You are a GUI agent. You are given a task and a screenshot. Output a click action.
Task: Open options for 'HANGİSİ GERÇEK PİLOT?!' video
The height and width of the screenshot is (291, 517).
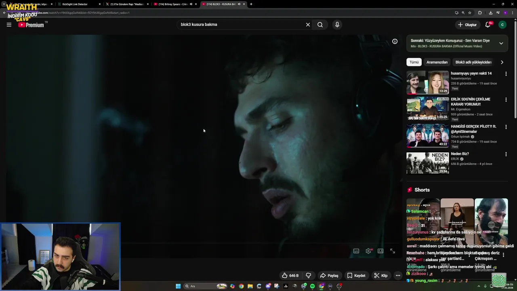(506, 127)
